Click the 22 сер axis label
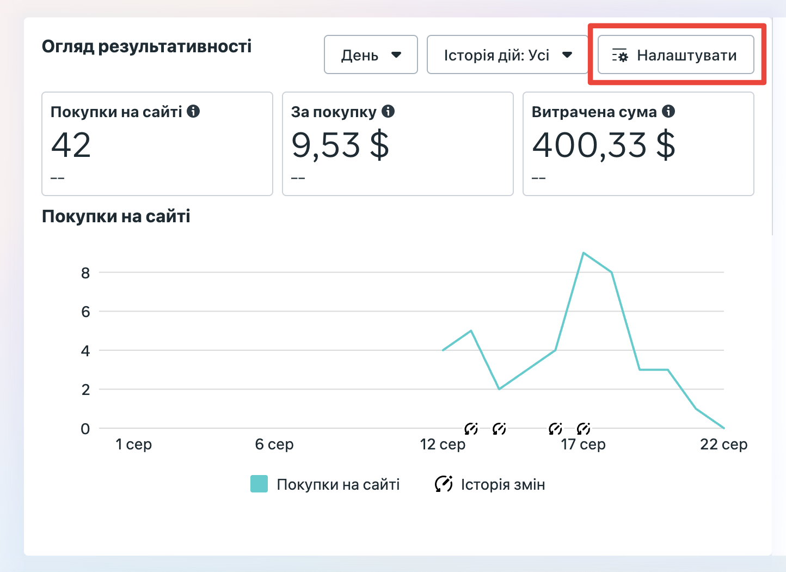Screen dimensions: 786x572 724,445
